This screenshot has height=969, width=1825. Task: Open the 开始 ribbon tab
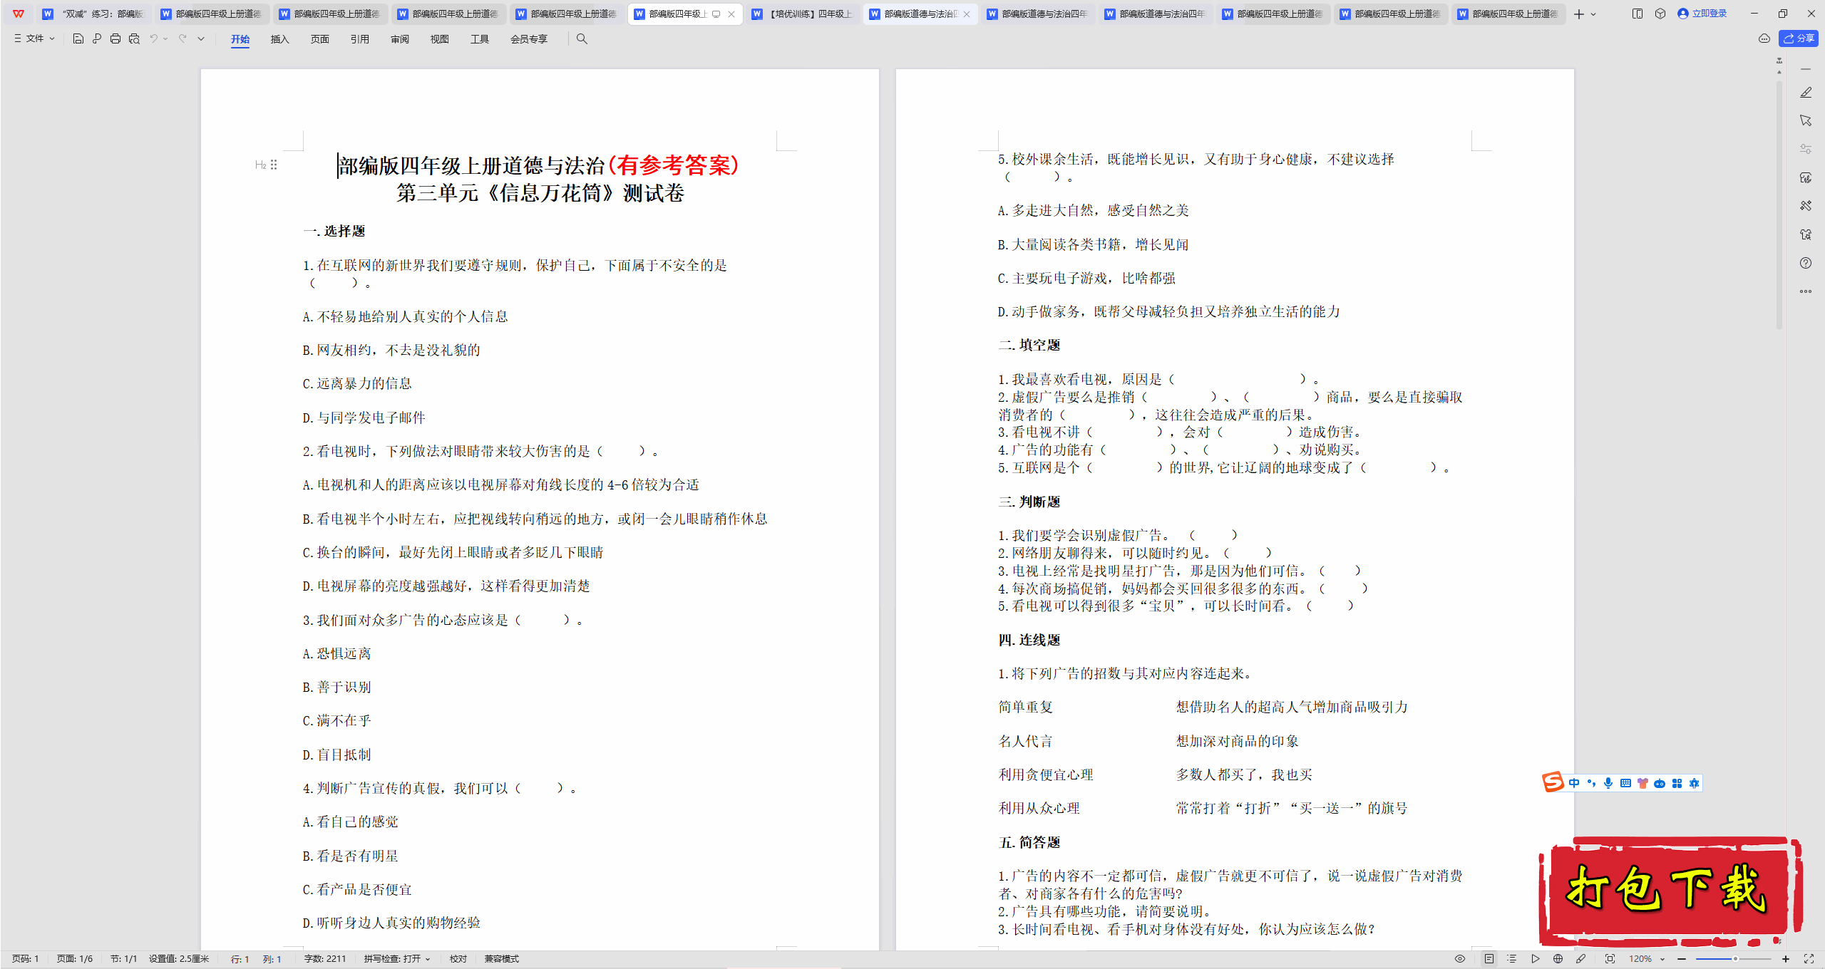click(240, 39)
